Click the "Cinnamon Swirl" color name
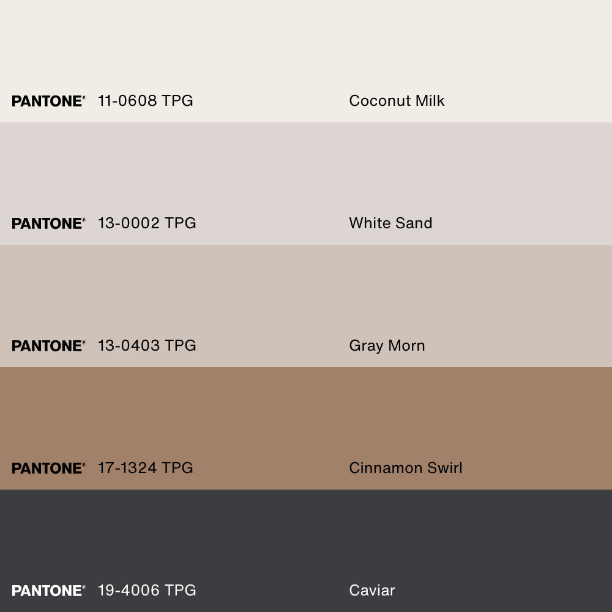The width and height of the screenshot is (612, 612). coord(406,468)
